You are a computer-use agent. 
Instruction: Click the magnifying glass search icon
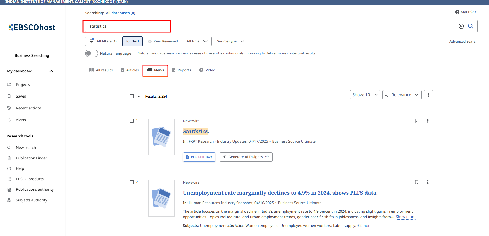470,26
